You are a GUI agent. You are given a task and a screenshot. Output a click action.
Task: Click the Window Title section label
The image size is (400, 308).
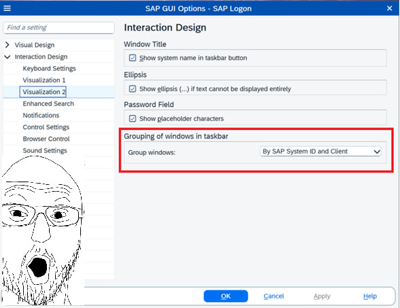click(145, 44)
